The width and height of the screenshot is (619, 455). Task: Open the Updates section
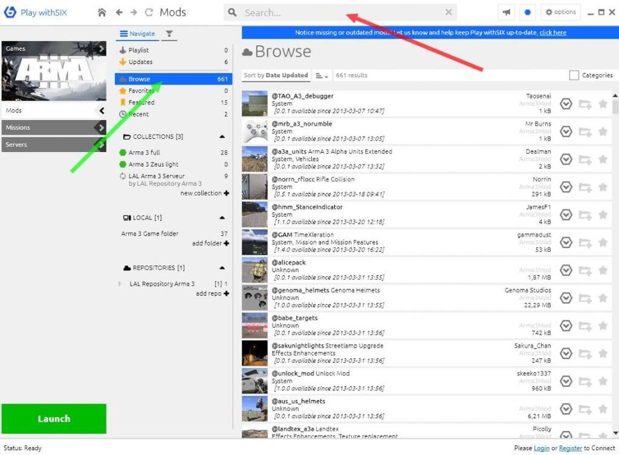(173, 62)
